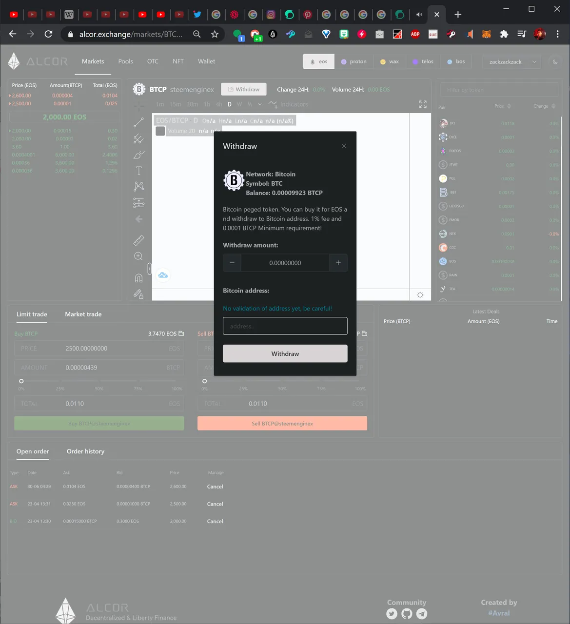
Task: Select the eos network
Action: (319, 61)
